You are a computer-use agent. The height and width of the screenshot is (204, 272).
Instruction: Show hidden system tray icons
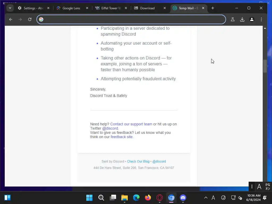(206, 198)
